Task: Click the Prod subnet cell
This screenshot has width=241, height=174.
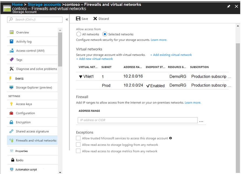Action: click(106, 86)
